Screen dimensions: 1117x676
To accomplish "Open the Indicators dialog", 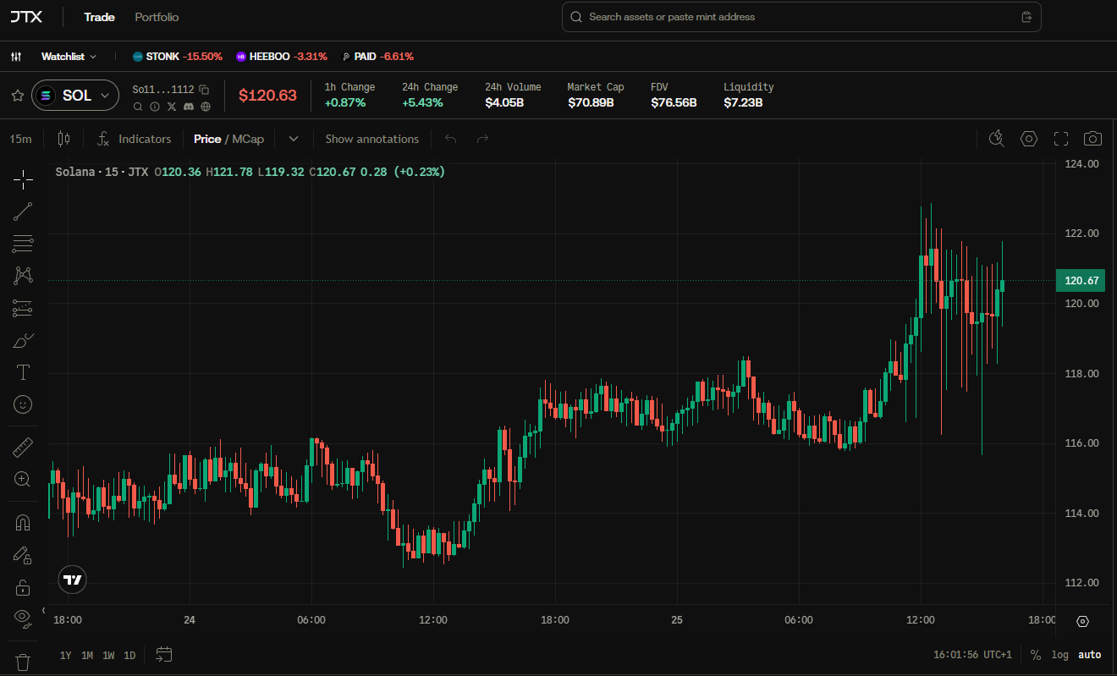I will pyautogui.click(x=134, y=139).
